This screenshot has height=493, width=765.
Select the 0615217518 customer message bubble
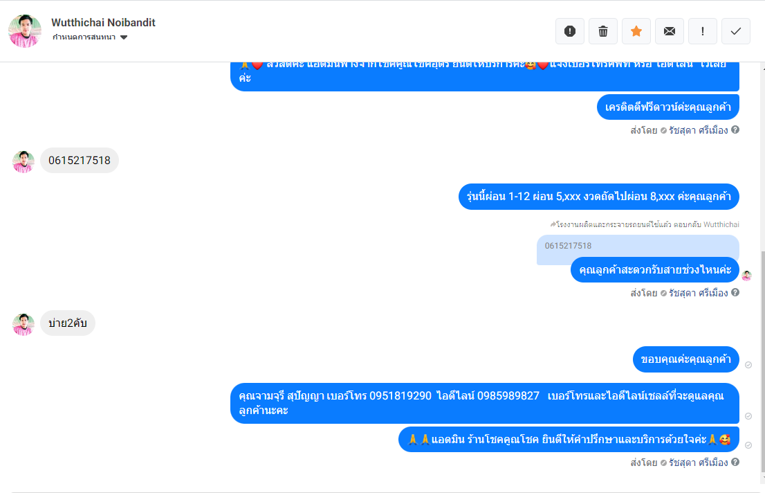click(80, 160)
